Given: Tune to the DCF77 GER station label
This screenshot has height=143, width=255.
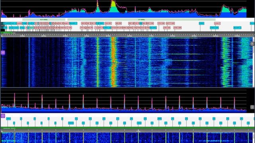Looking at the screenshot, I should [170, 23].
